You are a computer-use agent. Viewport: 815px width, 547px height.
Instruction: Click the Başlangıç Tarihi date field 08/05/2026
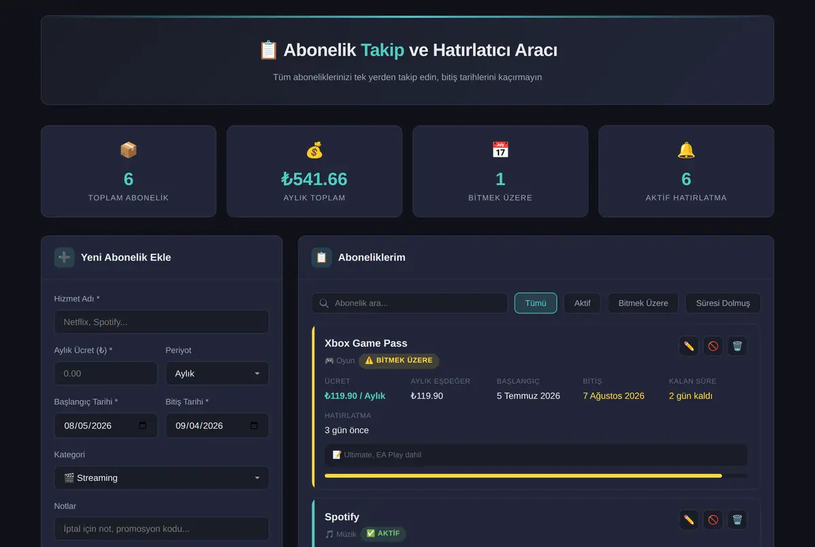tap(106, 426)
